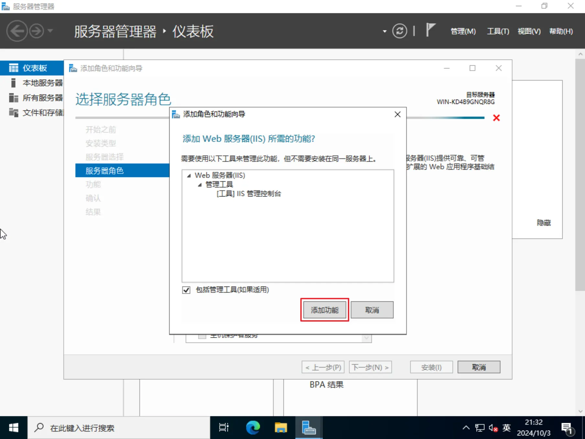Open Task View on the taskbar
The width and height of the screenshot is (585, 439).
click(x=224, y=428)
